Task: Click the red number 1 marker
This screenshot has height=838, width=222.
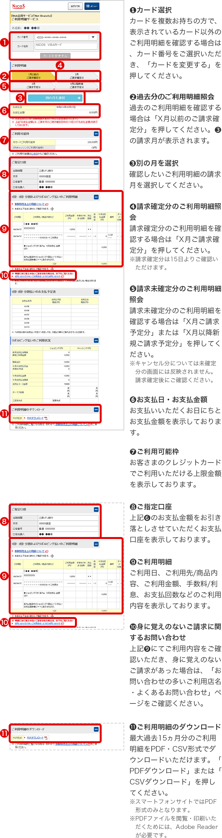Action: pyautogui.click(x=4, y=43)
